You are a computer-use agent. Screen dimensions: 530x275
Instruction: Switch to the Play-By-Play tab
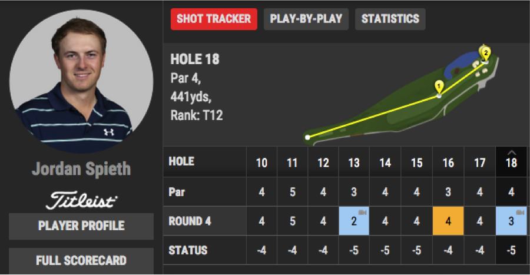pyautogui.click(x=306, y=19)
